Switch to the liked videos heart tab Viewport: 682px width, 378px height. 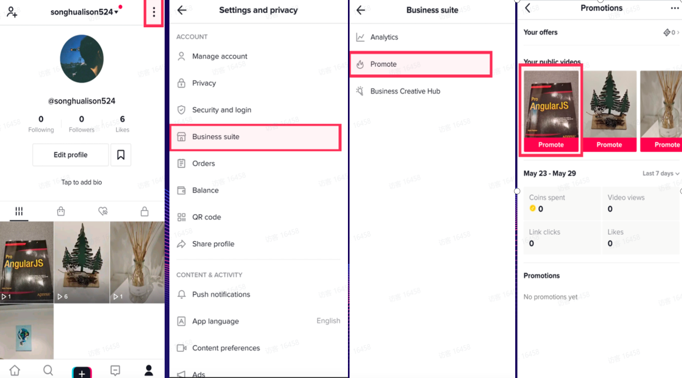(x=103, y=212)
